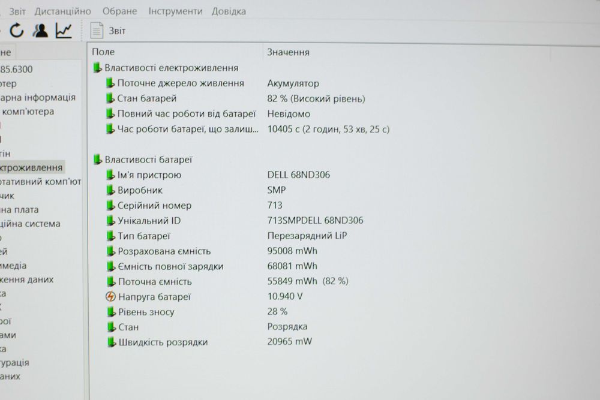The width and height of the screenshot is (600, 400).
Task: Click the Звіт toolbar button label
Action: (x=117, y=31)
